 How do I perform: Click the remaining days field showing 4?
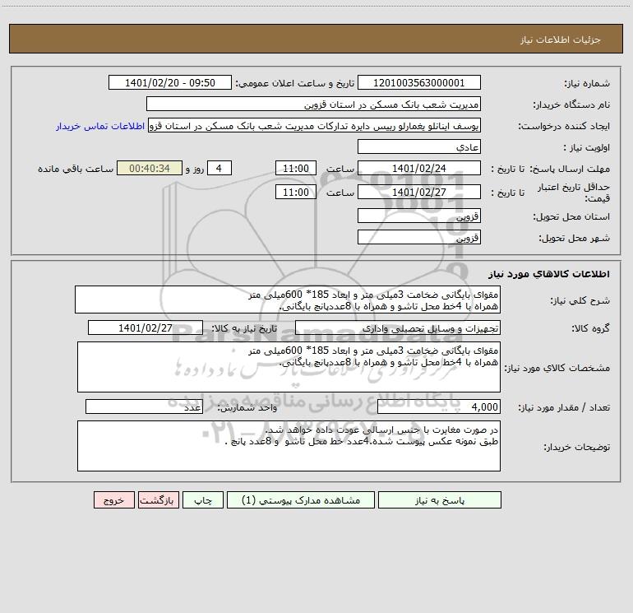[x=219, y=168]
